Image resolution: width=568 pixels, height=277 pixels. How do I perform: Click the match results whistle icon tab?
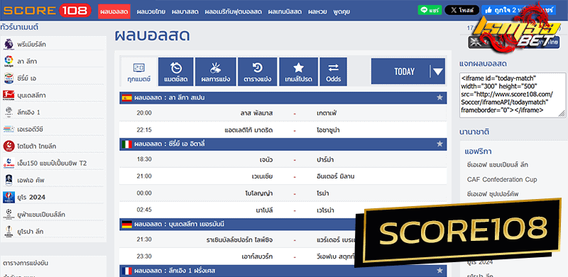216,72
